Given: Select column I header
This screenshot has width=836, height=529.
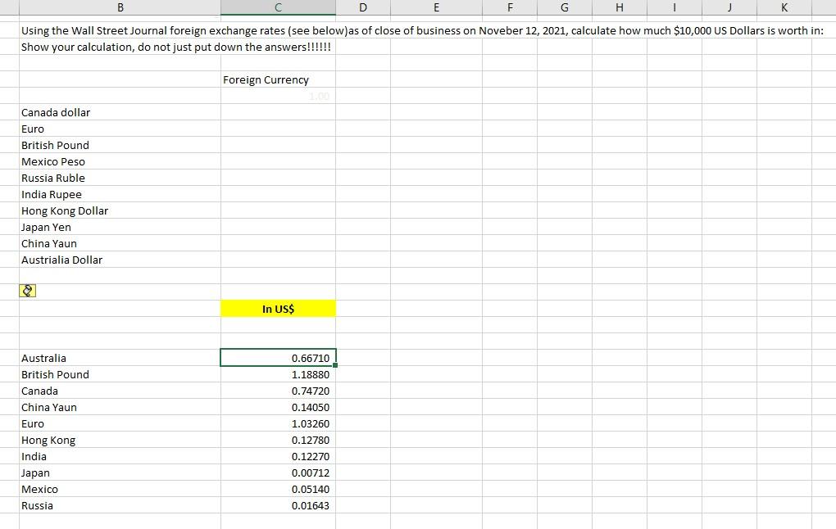Looking at the screenshot, I should pos(675,7).
